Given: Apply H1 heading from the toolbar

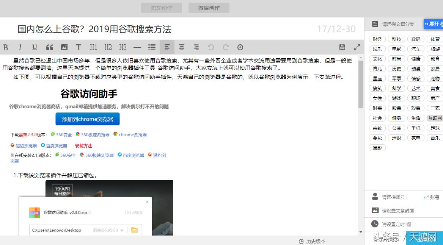Looking at the screenshot, I should tap(94, 47).
